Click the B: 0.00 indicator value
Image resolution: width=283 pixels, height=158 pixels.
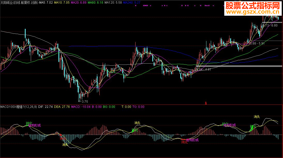[x=97, y=107]
